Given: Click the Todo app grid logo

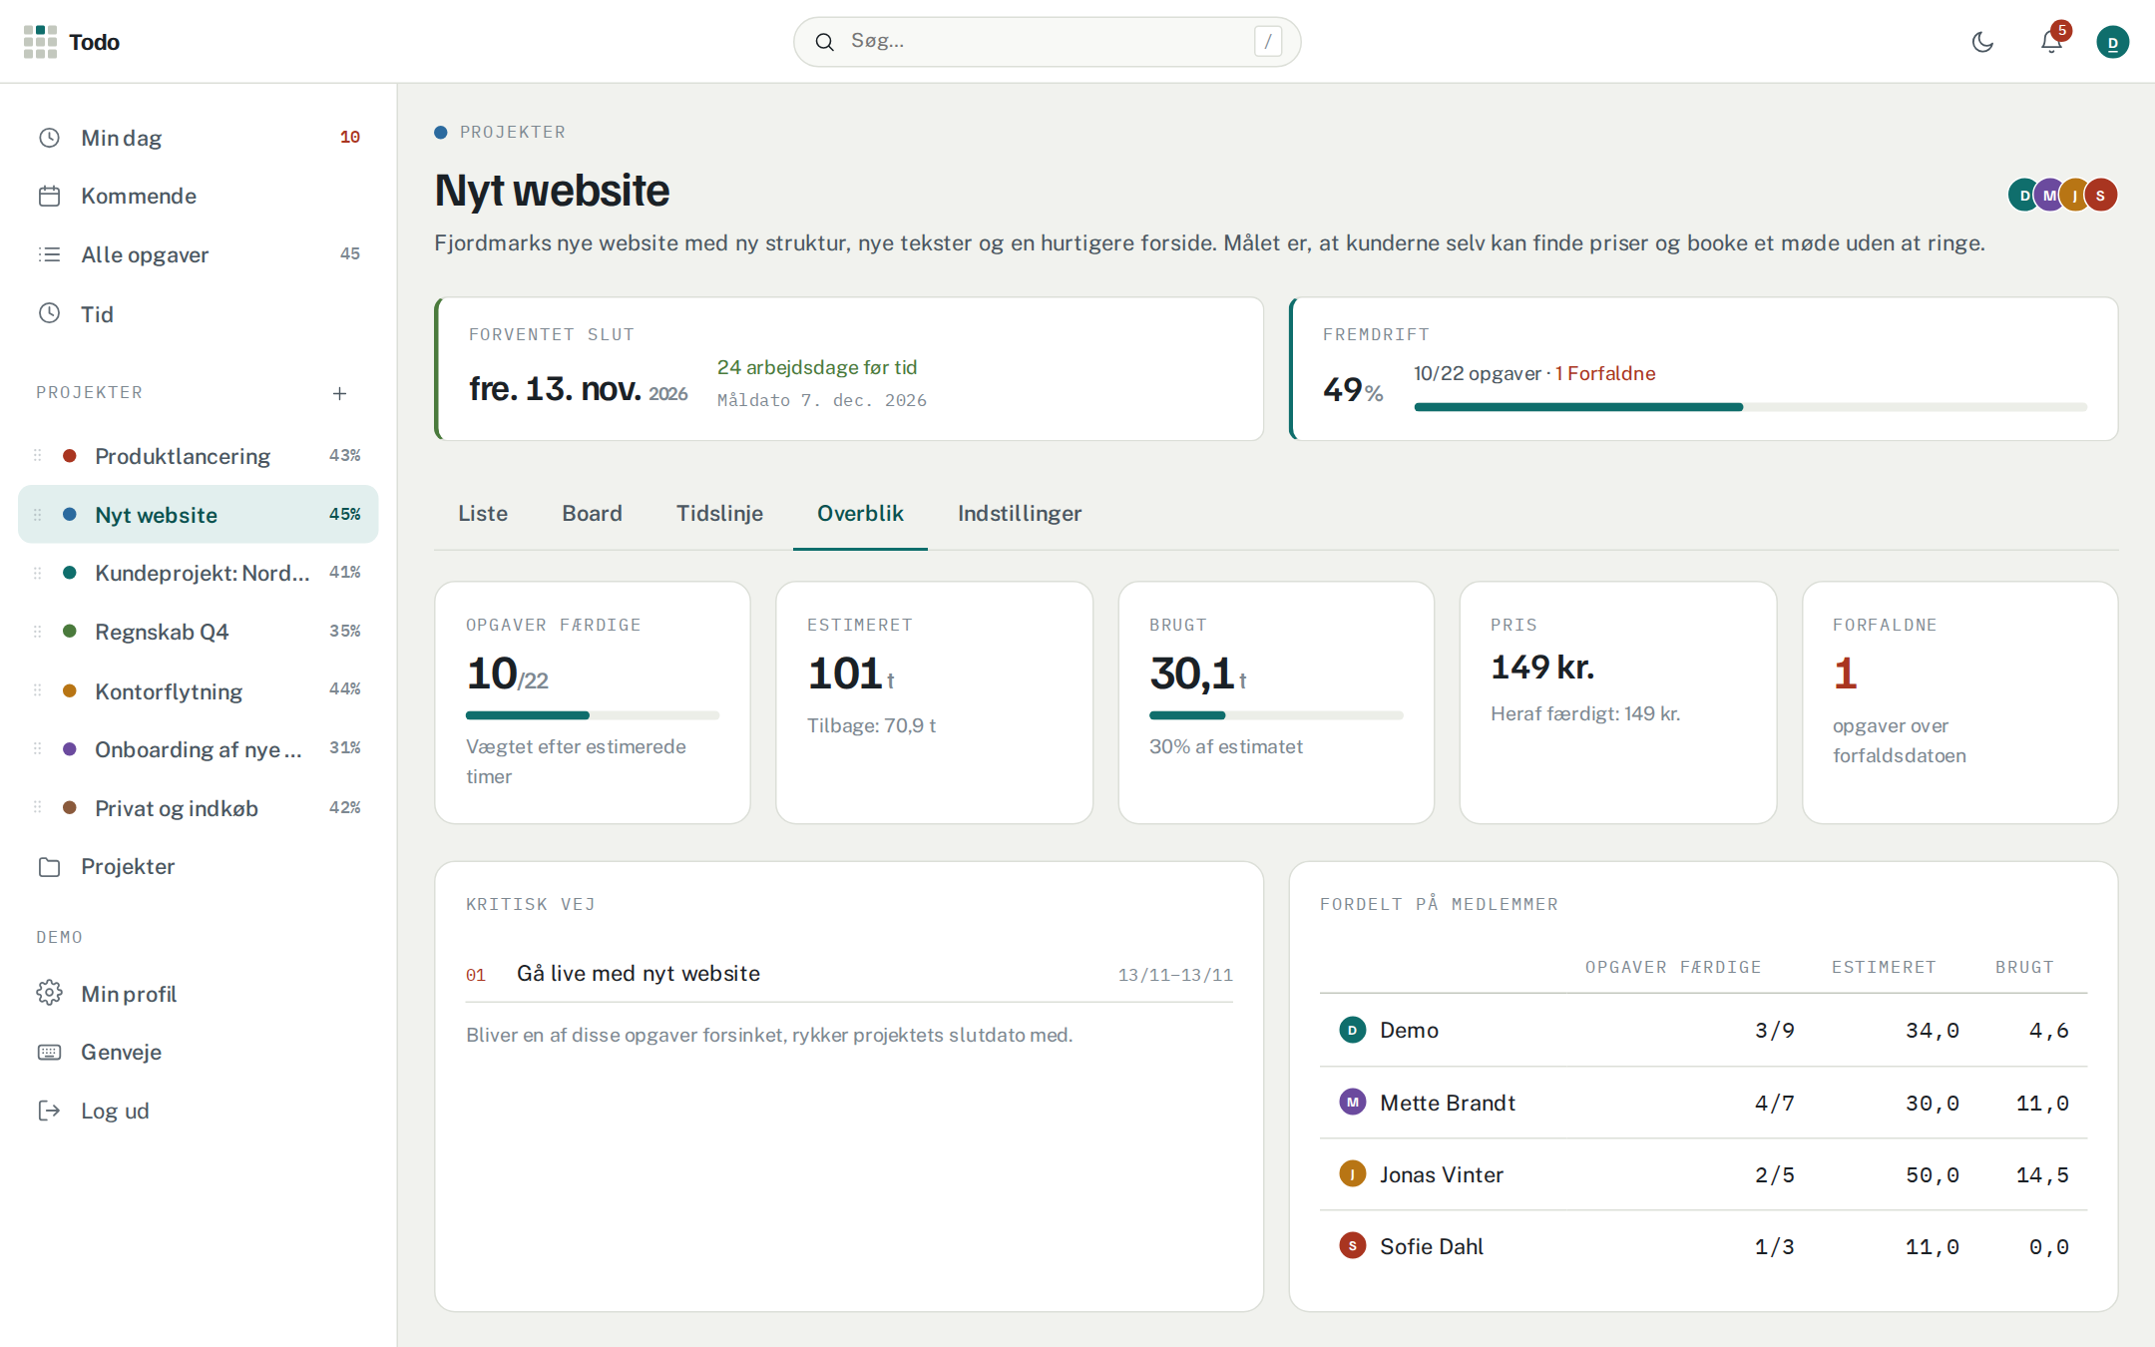Looking at the screenshot, I should [40, 42].
